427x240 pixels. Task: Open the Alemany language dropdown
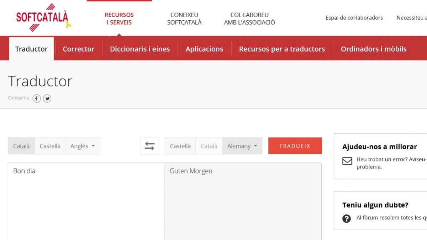coord(242,146)
